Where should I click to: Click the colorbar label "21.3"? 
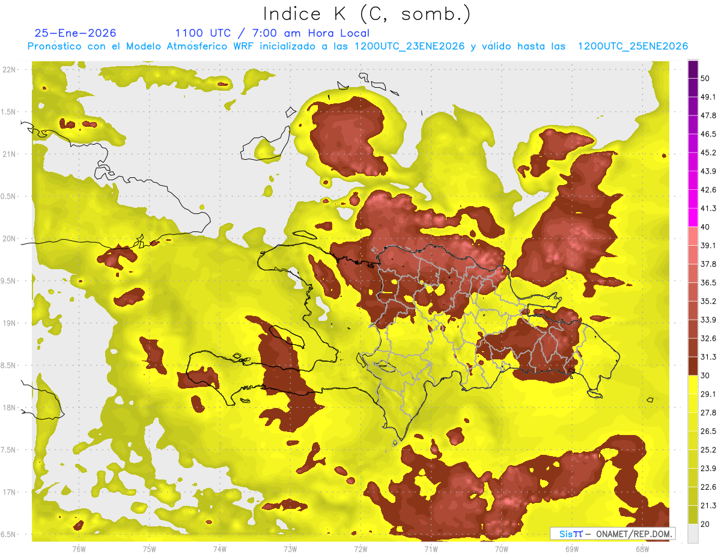708,505
